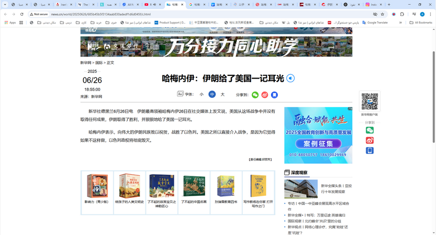Screen dimensions: 436x235
Task: Select large font size 大
Action: tap(222, 95)
